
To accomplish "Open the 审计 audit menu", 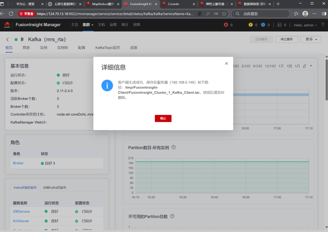I will pos(125,25).
